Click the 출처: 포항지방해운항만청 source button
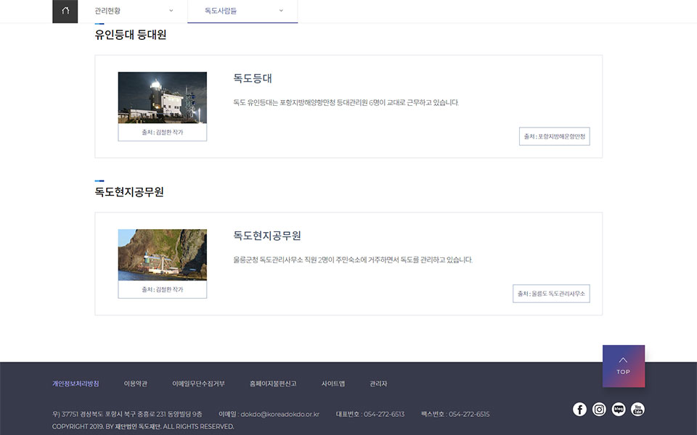Image resolution: width=697 pixels, height=435 pixels. pos(554,136)
